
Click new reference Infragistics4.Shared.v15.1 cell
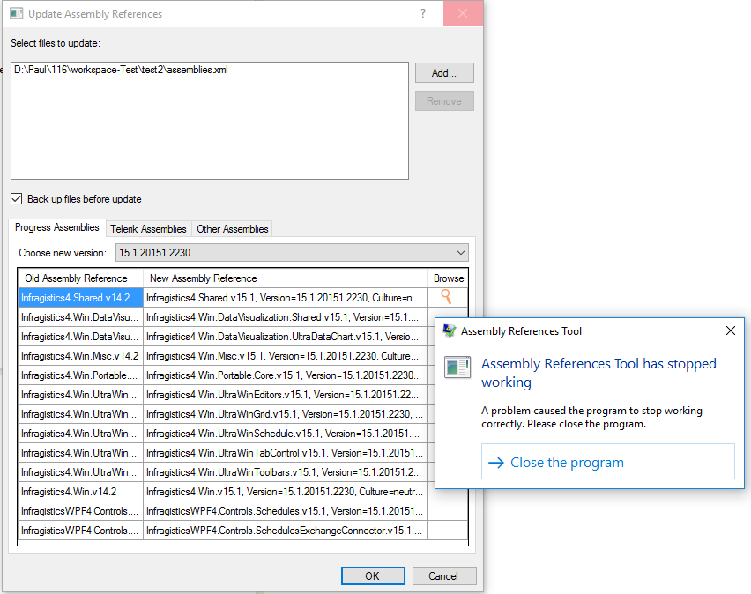(285, 298)
